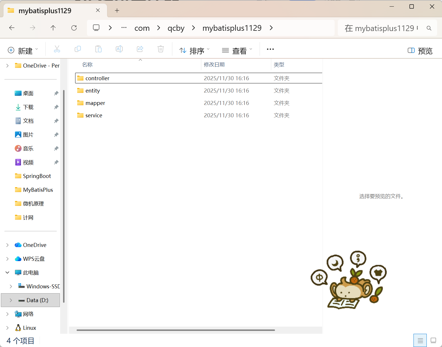This screenshot has width=442, height=347.
Task: Click the PC monitor icon in address bar
Action: click(96, 28)
